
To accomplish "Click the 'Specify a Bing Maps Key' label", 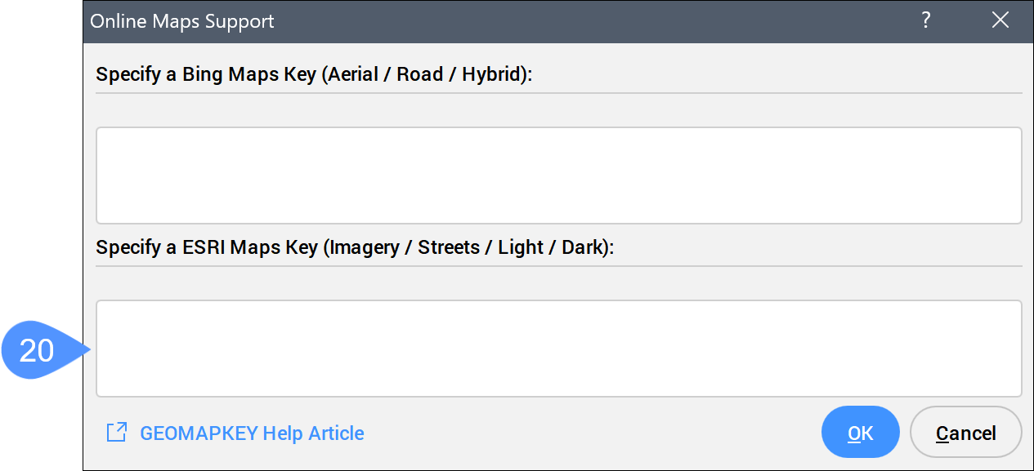I will click(x=314, y=74).
